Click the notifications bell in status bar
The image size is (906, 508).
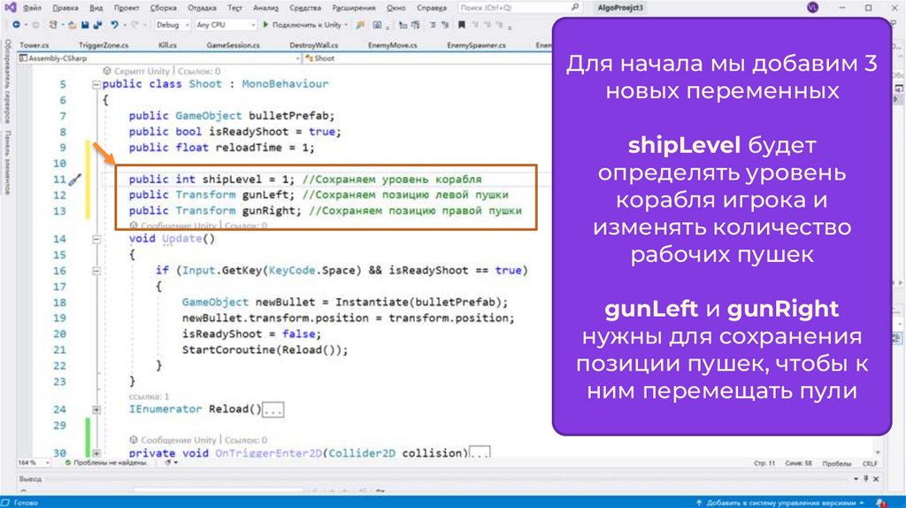pyautogui.click(x=880, y=503)
